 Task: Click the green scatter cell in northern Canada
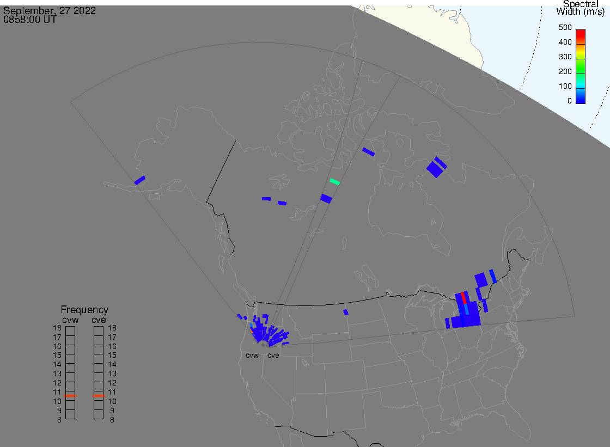click(334, 181)
